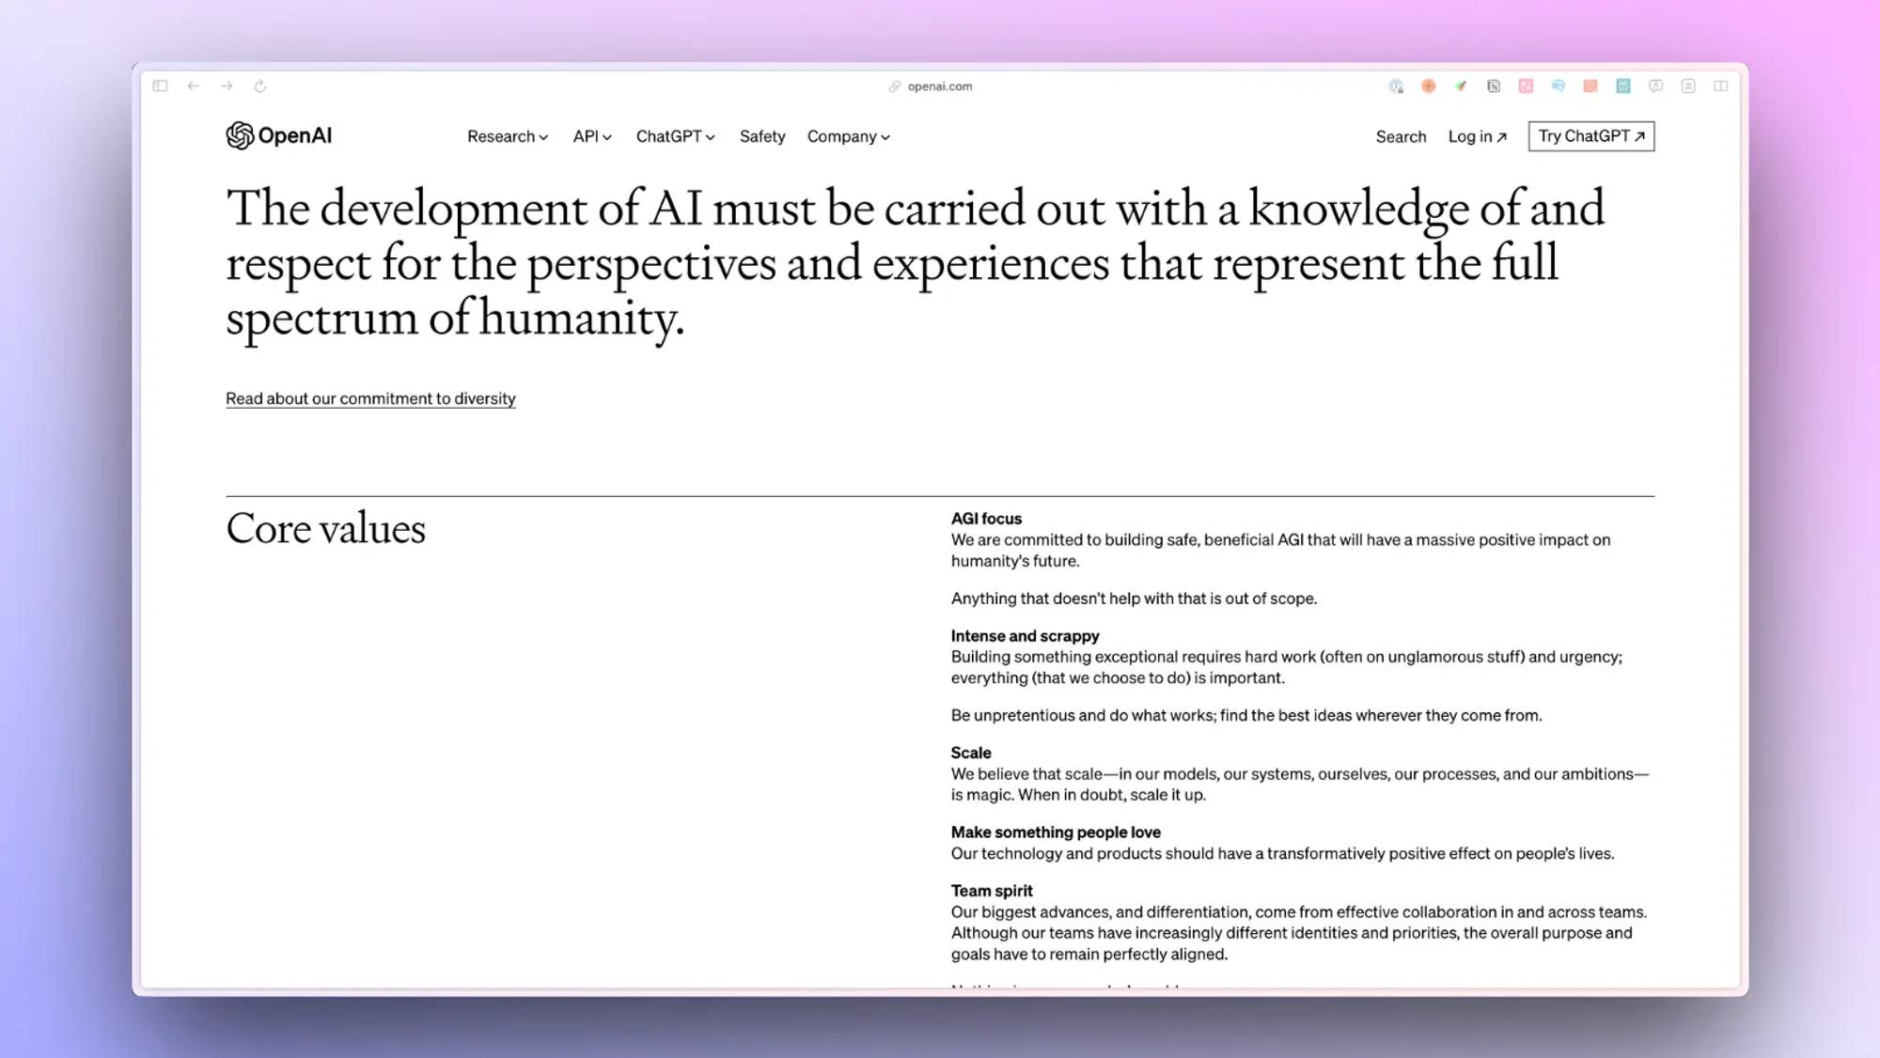Open the API navigation item
Viewport: 1880px width, 1058px height.
592,136
